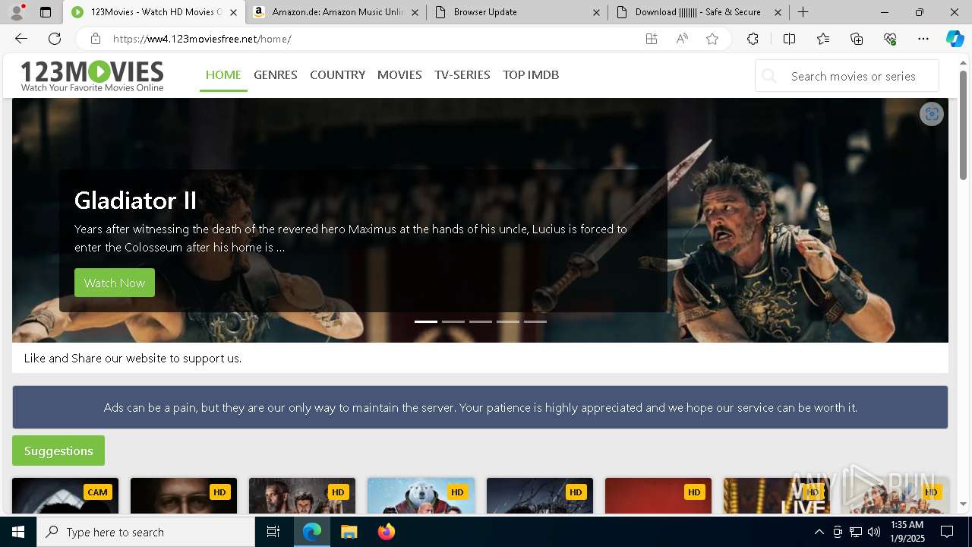Click the taskbar search box
Image resolution: width=972 pixels, height=547 pixels.
[x=146, y=532]
